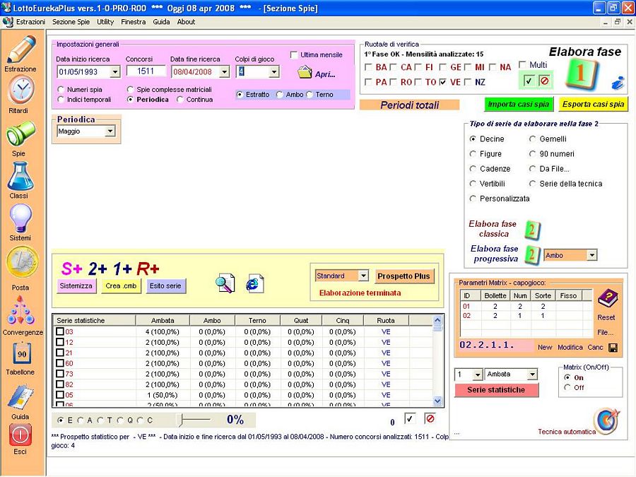This screenshot has width=636, height=477.
Task: Select the Continua radio button
Action: click(x=180, y=100)
